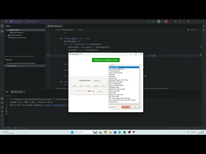This screenshot has width=206, height=154.
Task: Go to previous highlighted problem arrow
Action: [198, 30]
